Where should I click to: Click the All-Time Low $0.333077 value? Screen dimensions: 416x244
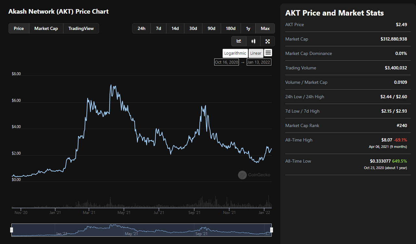point(380,161)
